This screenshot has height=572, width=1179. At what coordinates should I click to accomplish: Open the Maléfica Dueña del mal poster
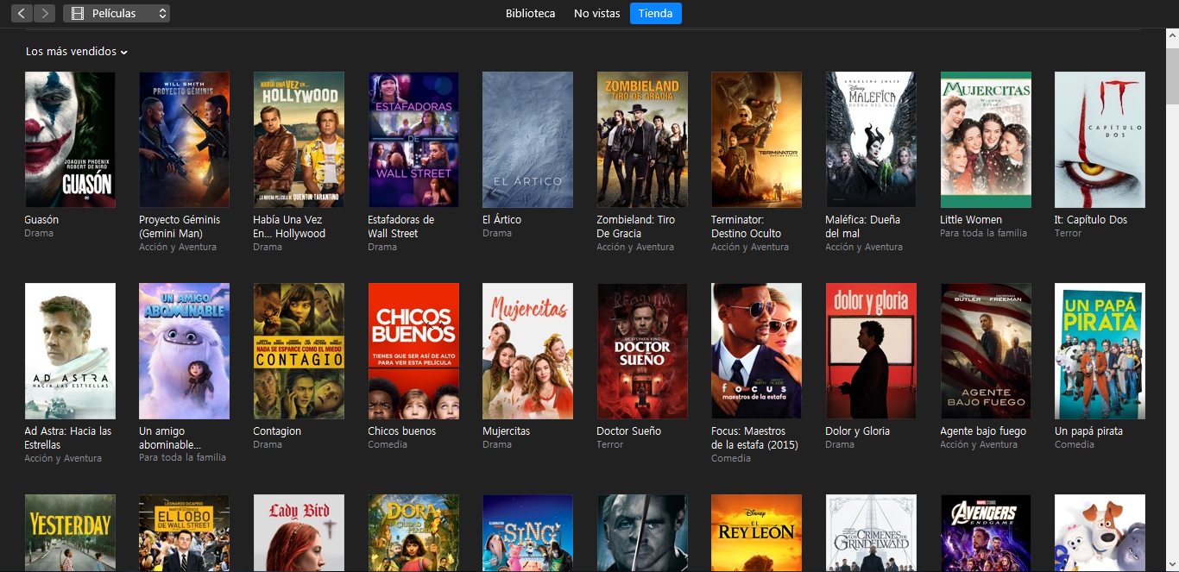pos(871,140)
